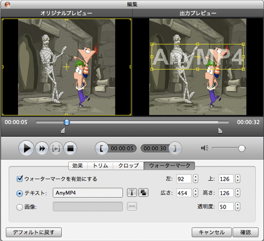Click the 左 stepper arrows
This screenshot has width=264, height=241.
pyautogui.click(x=195, y=179)
